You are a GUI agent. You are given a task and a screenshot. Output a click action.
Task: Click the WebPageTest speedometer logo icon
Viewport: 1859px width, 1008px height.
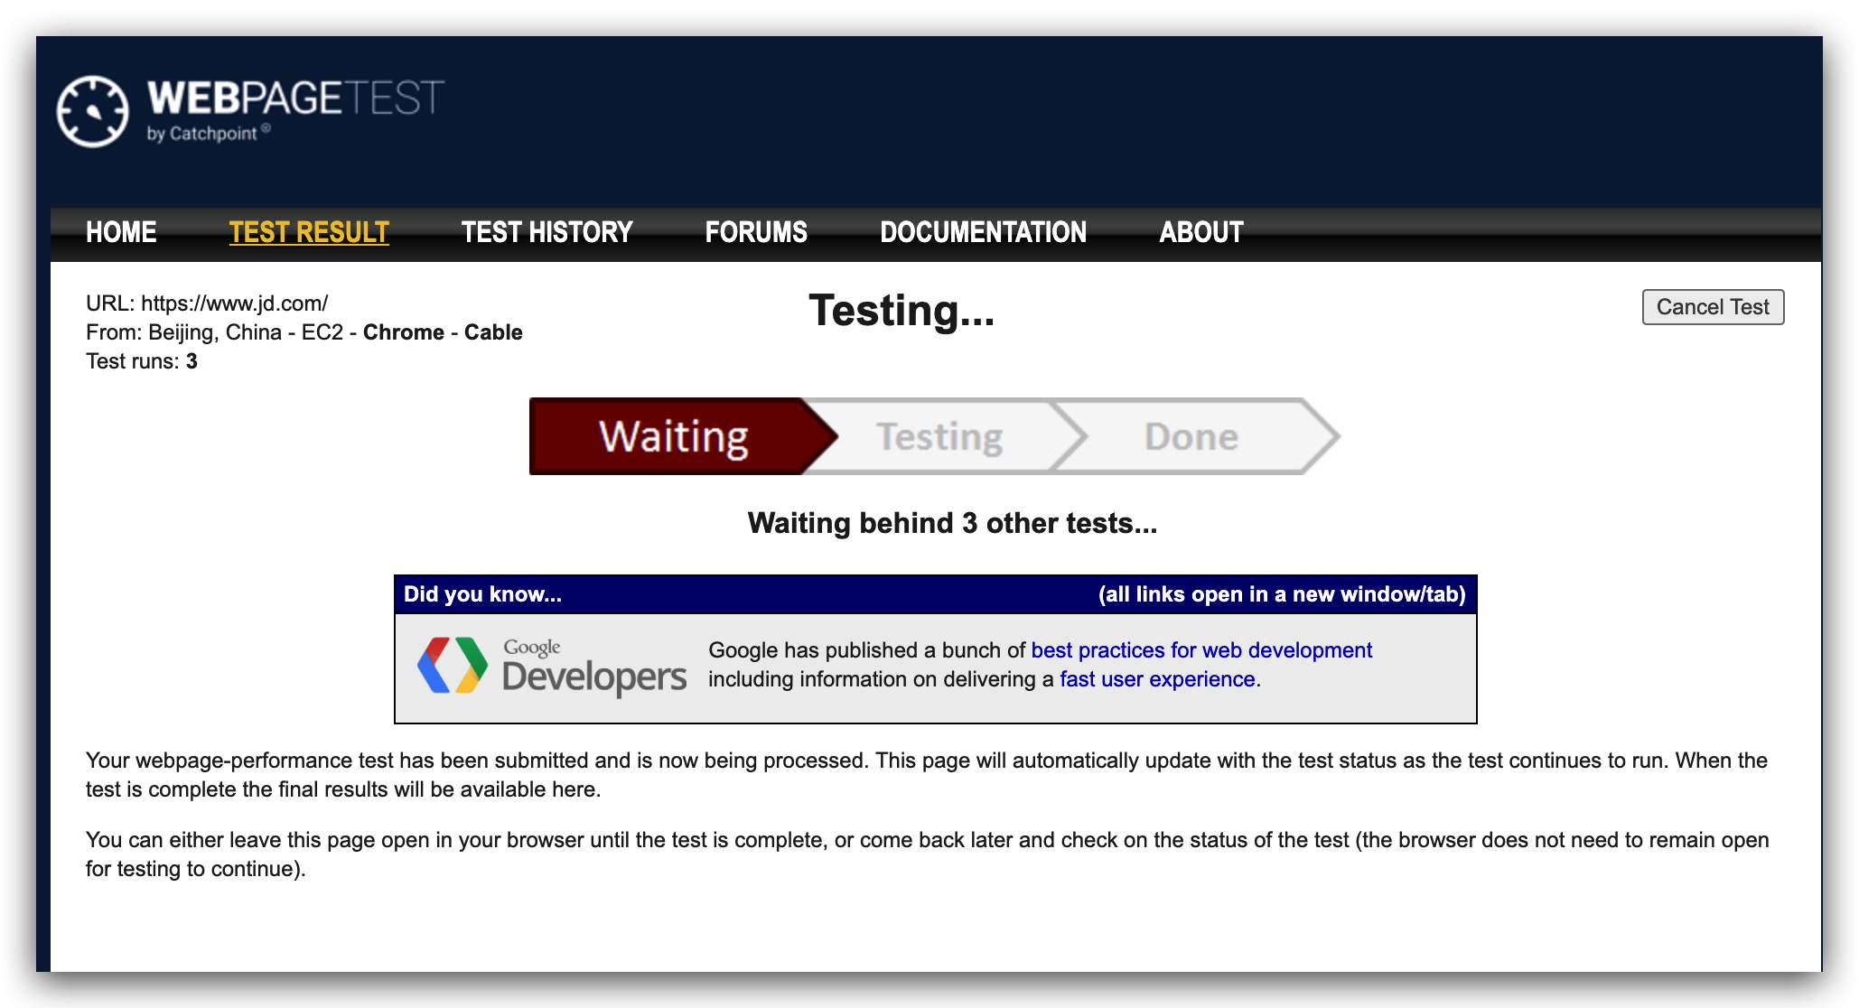click(92, 111)
